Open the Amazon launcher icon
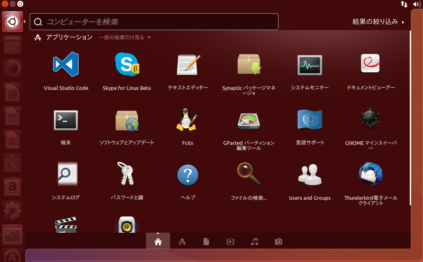Screen dimensions: 423x262 coord(12,187)
